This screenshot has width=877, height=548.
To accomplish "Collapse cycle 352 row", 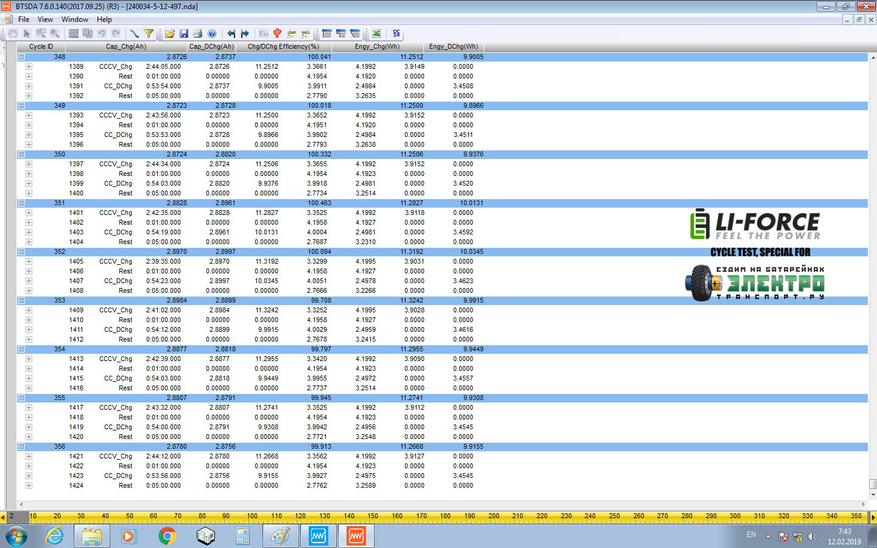I will pos(21,251).
